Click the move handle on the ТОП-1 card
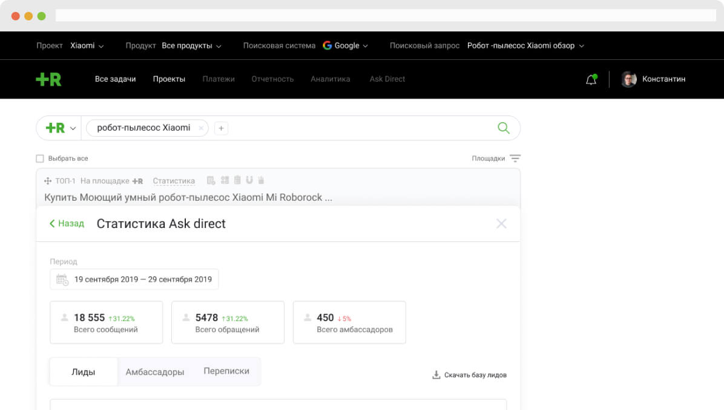The height and width of the screenshot is (410, 724). (x=48, y=181)
